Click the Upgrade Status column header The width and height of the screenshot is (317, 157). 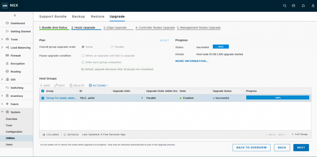pos(222,91)
